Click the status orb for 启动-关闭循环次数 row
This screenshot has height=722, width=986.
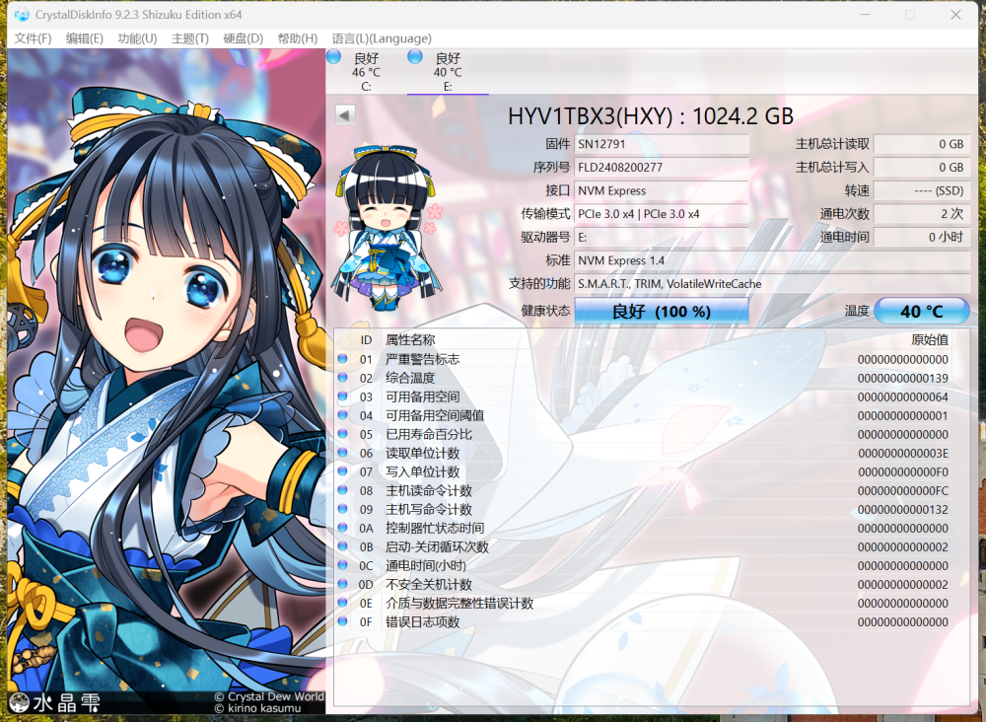[343, 546]
